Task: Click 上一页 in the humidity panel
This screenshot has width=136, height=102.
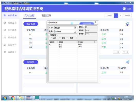Action: 116,52
